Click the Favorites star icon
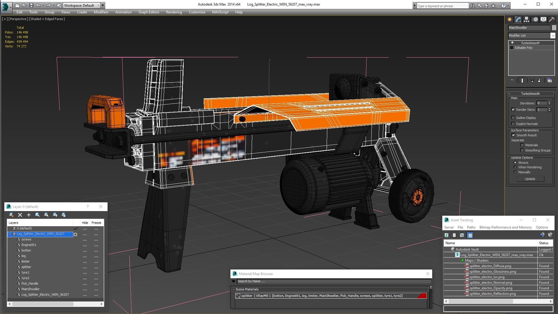 point(493,6)
